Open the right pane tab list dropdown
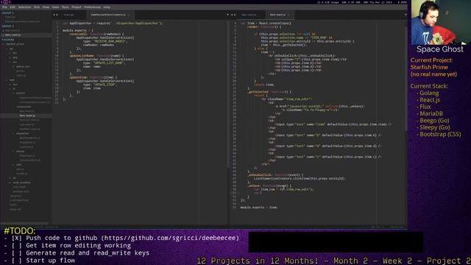Image resolution: width=471 pixels, height=265 pixels. click(x=406, y=15)
